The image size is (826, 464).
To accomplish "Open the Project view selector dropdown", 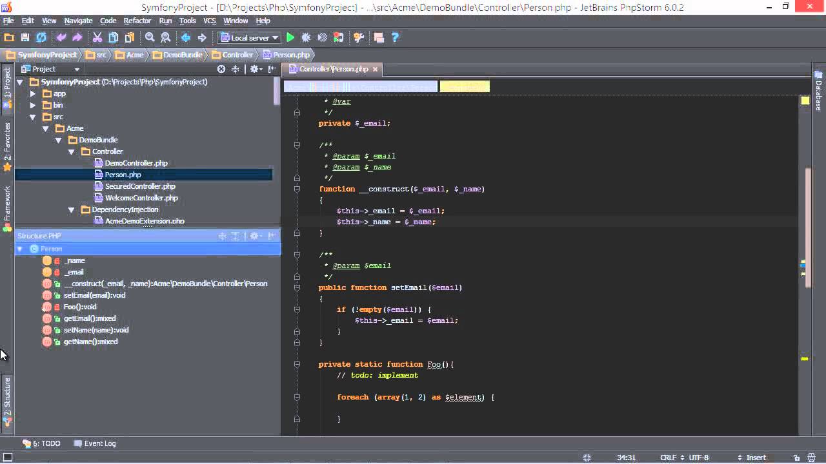I will point(50,69).
